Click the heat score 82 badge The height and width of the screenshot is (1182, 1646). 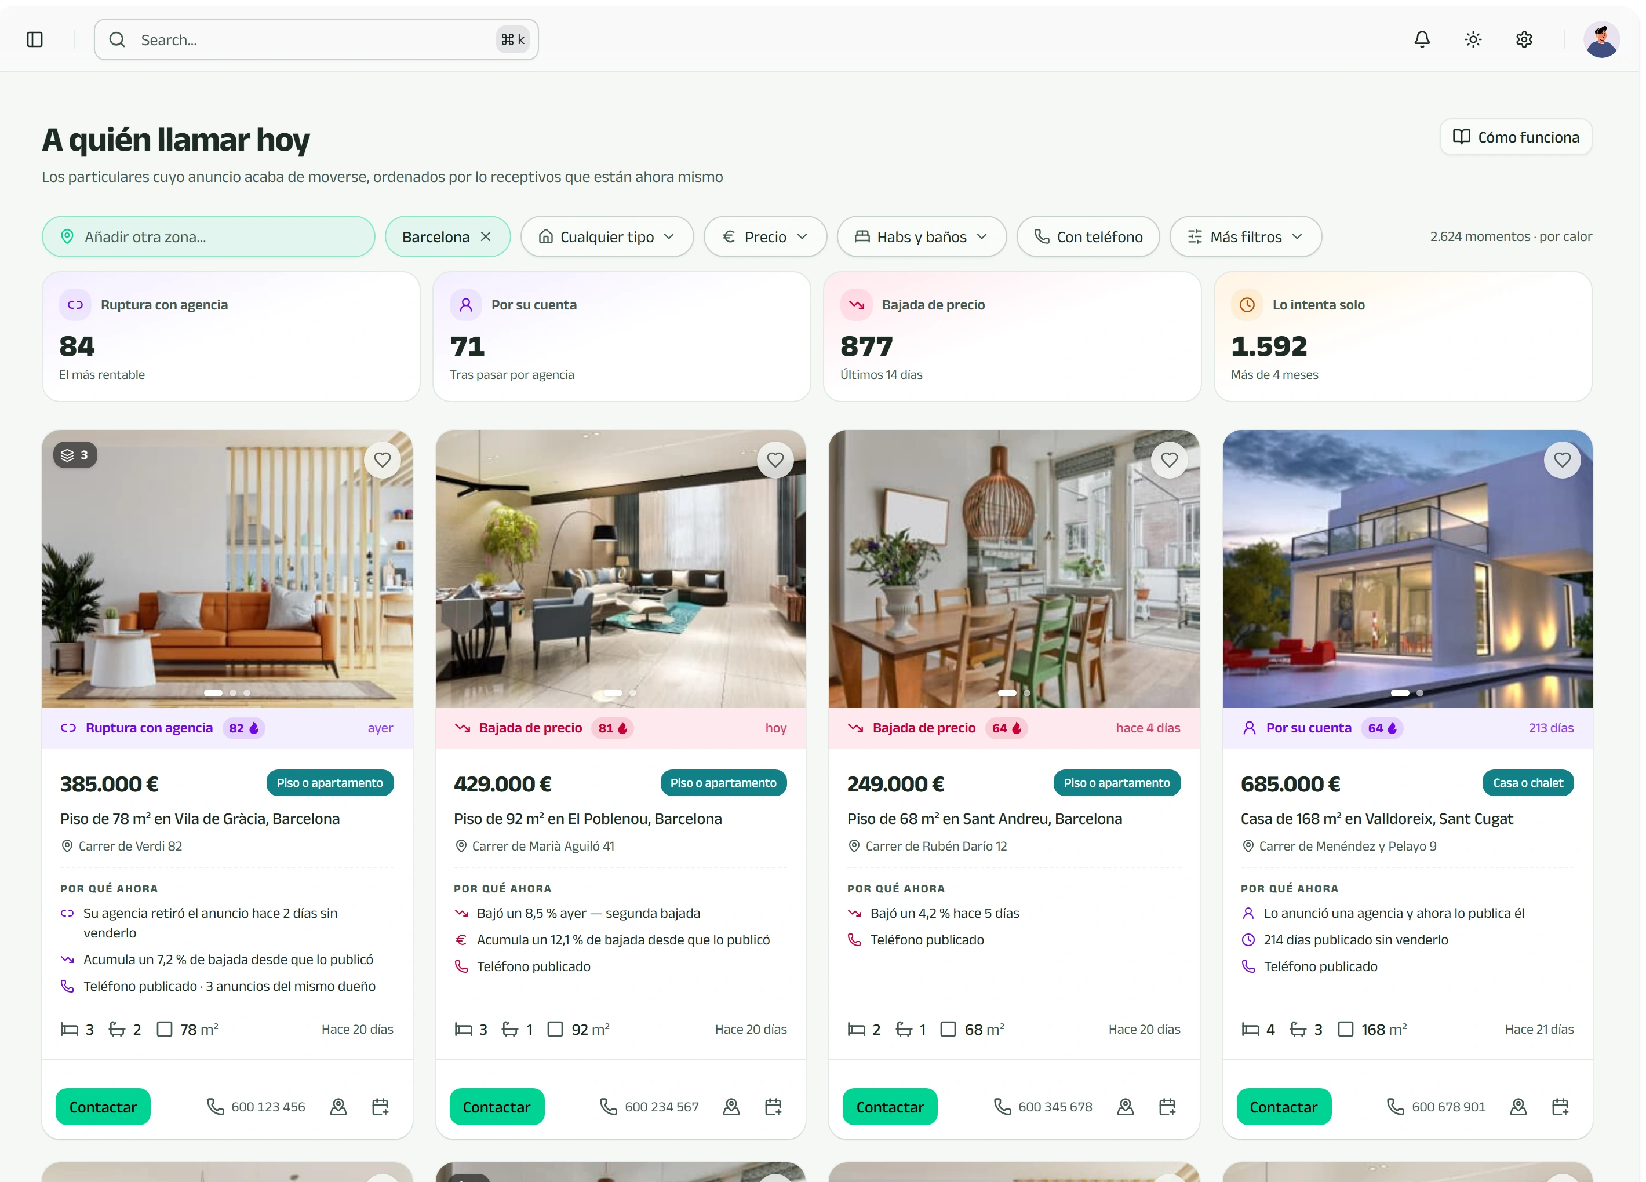(x=244, y=728)
